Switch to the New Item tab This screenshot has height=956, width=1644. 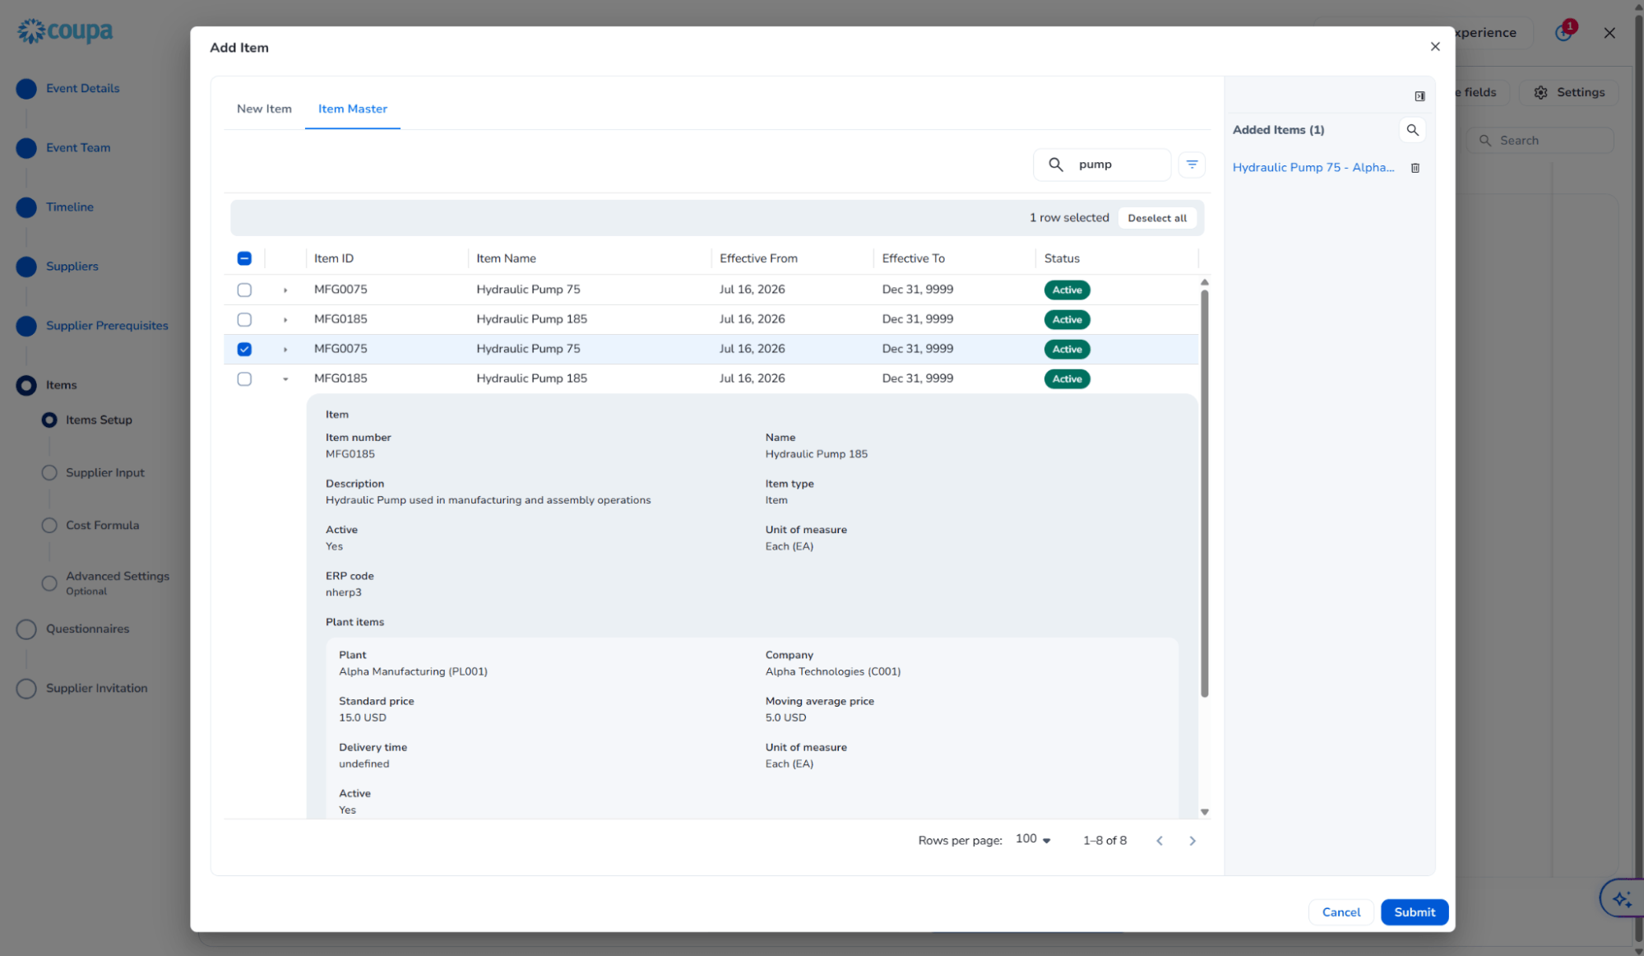click(x=264, y=109)
